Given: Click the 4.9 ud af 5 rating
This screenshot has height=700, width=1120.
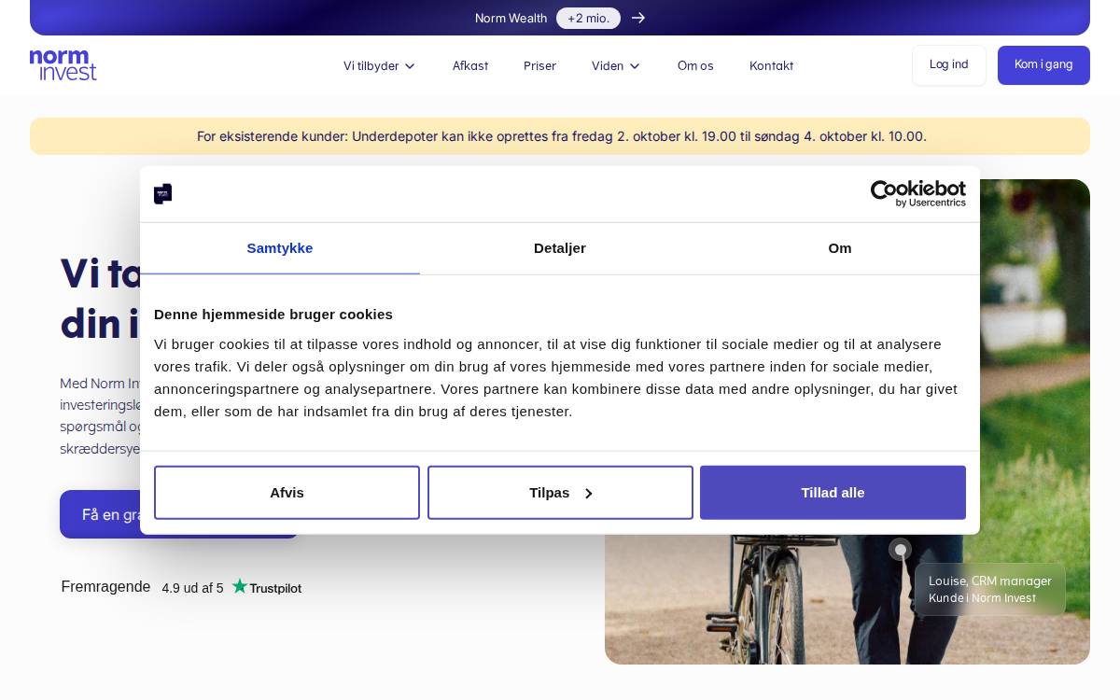Looking at the screenshot, I should pyautogui.click(x=192, y=588).
